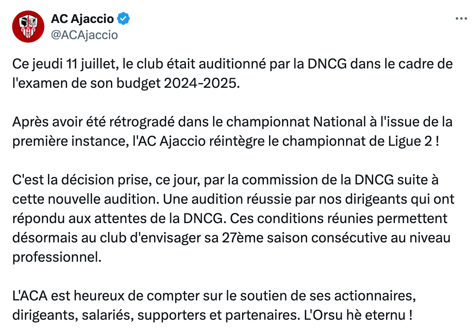Click the 'L'ACA est heureux' closing paragraph

tap(214, 306)
